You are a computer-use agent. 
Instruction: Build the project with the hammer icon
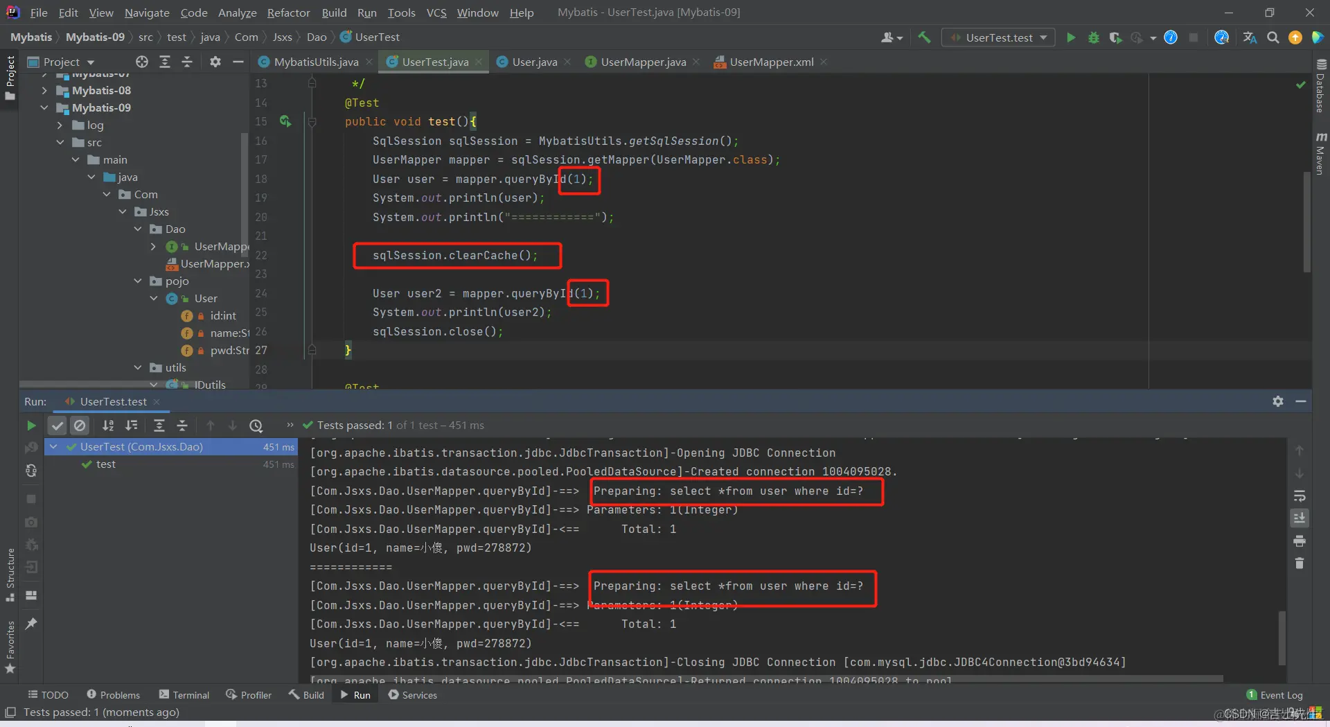tap(924, 37)
